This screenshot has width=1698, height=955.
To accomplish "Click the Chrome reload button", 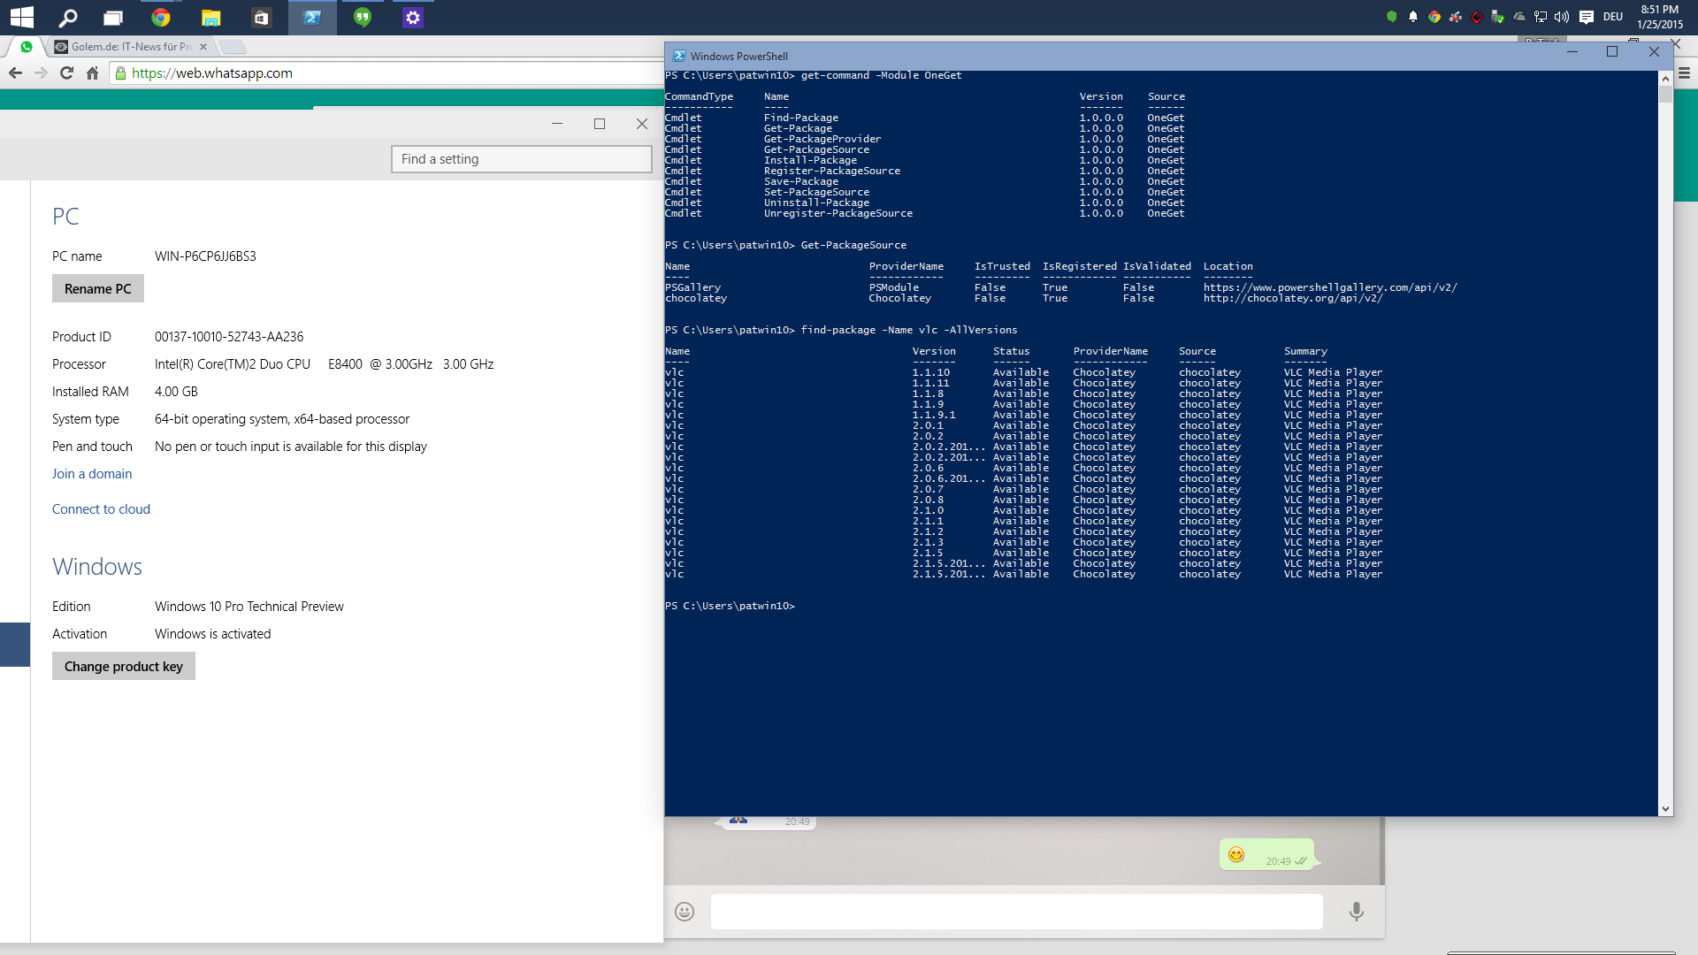I will (66, 73).
